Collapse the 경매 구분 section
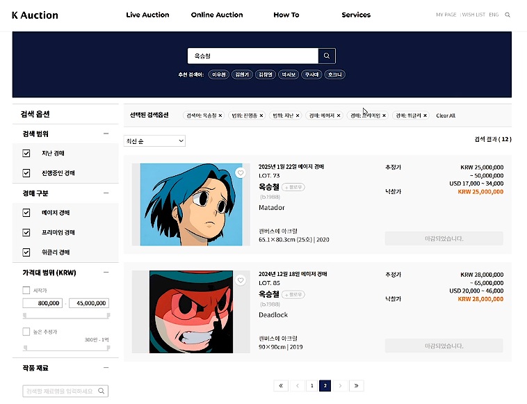Viewport: 527px width, 404px height. (106, 193)
